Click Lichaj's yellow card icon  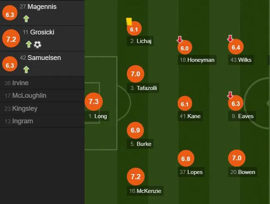[129, 22]
